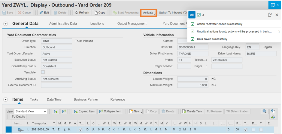Click the External Document ID field

coord(56,85)
